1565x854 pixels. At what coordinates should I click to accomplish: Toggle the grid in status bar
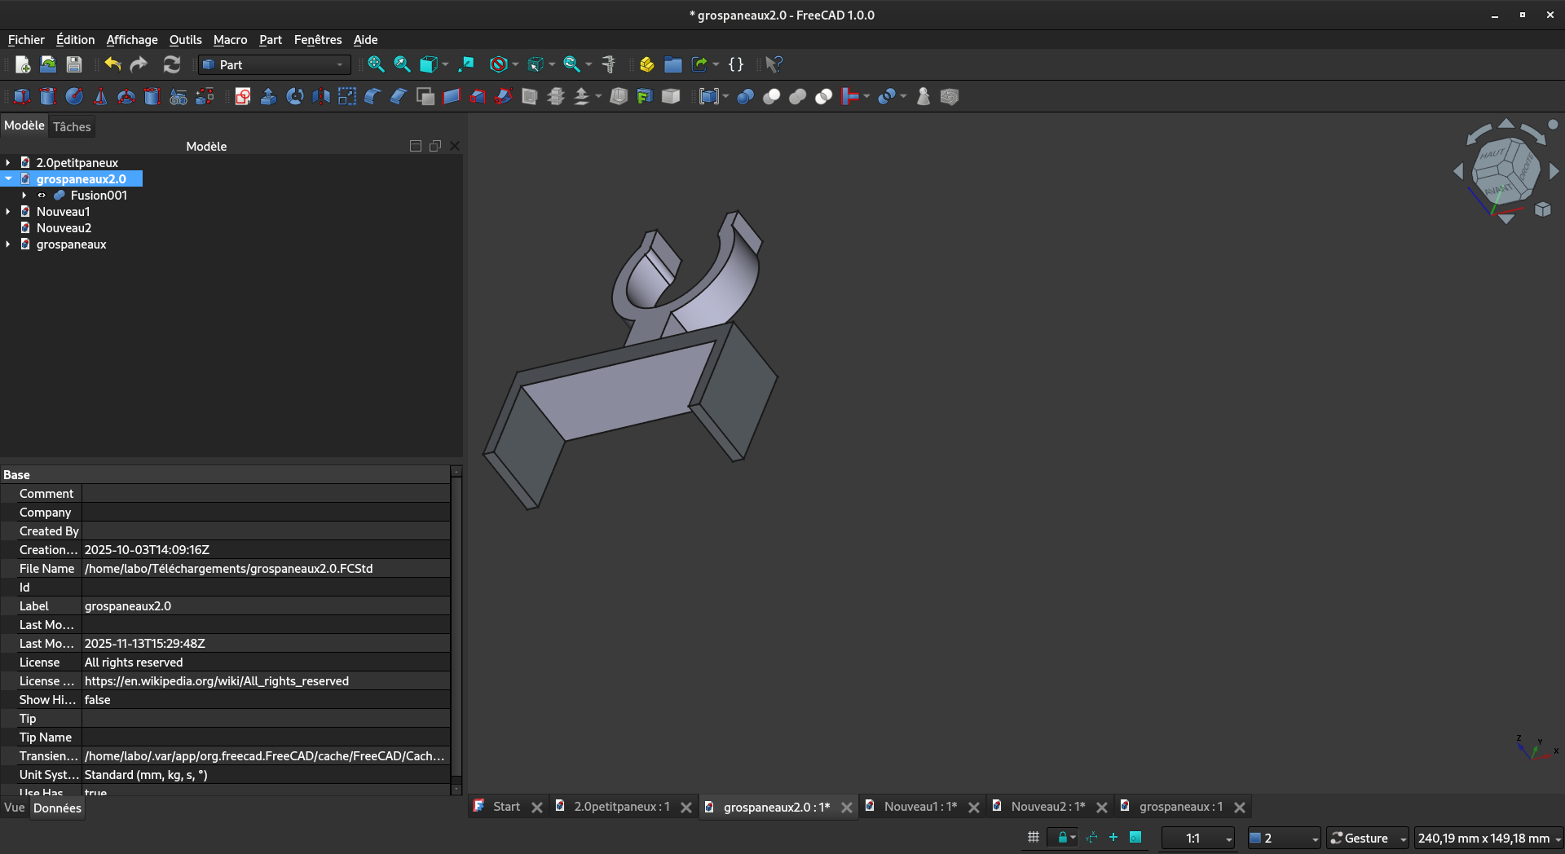[x=1033, y=838]
